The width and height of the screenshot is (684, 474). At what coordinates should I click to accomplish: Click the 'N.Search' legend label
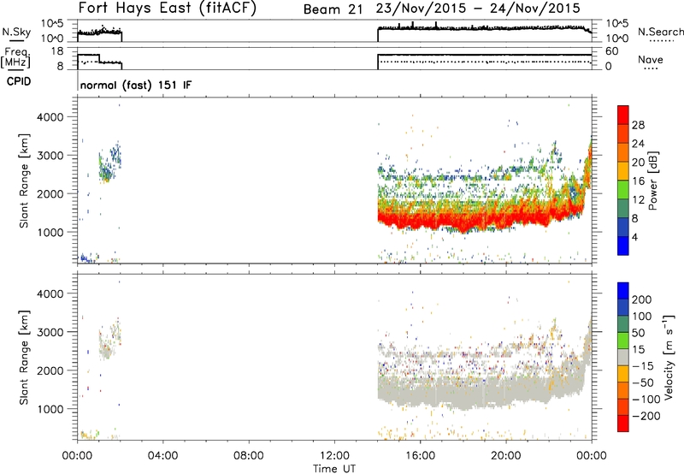coord(660,32)
